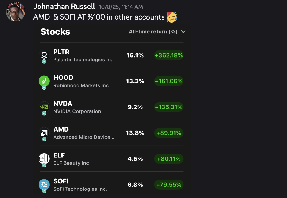Select the SoFi Technologies Inc. row name
This screenshot has height=198, width=287.
tap(80, 189)
